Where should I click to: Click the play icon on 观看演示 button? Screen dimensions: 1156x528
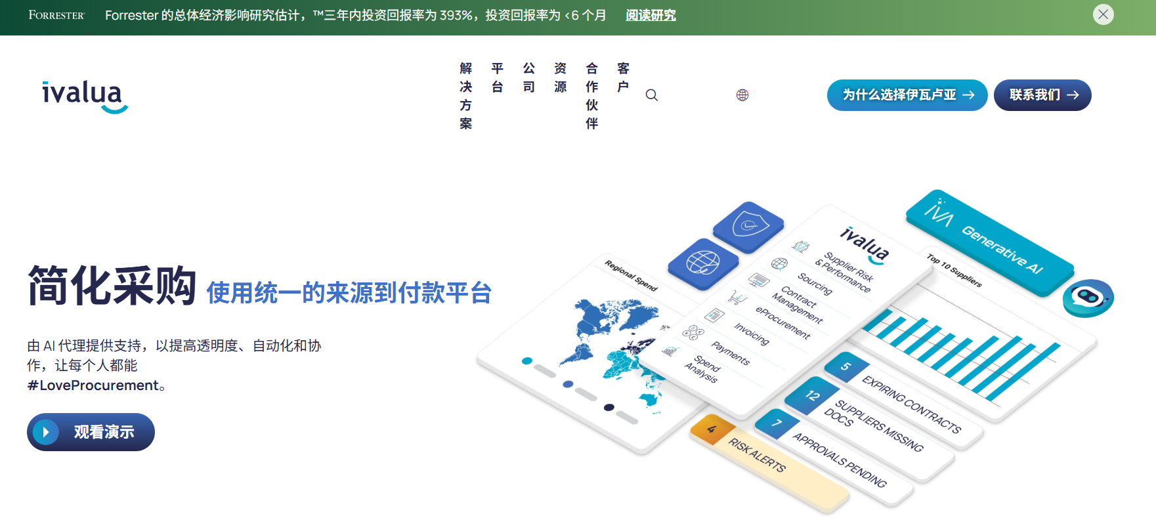pos(45,432)
